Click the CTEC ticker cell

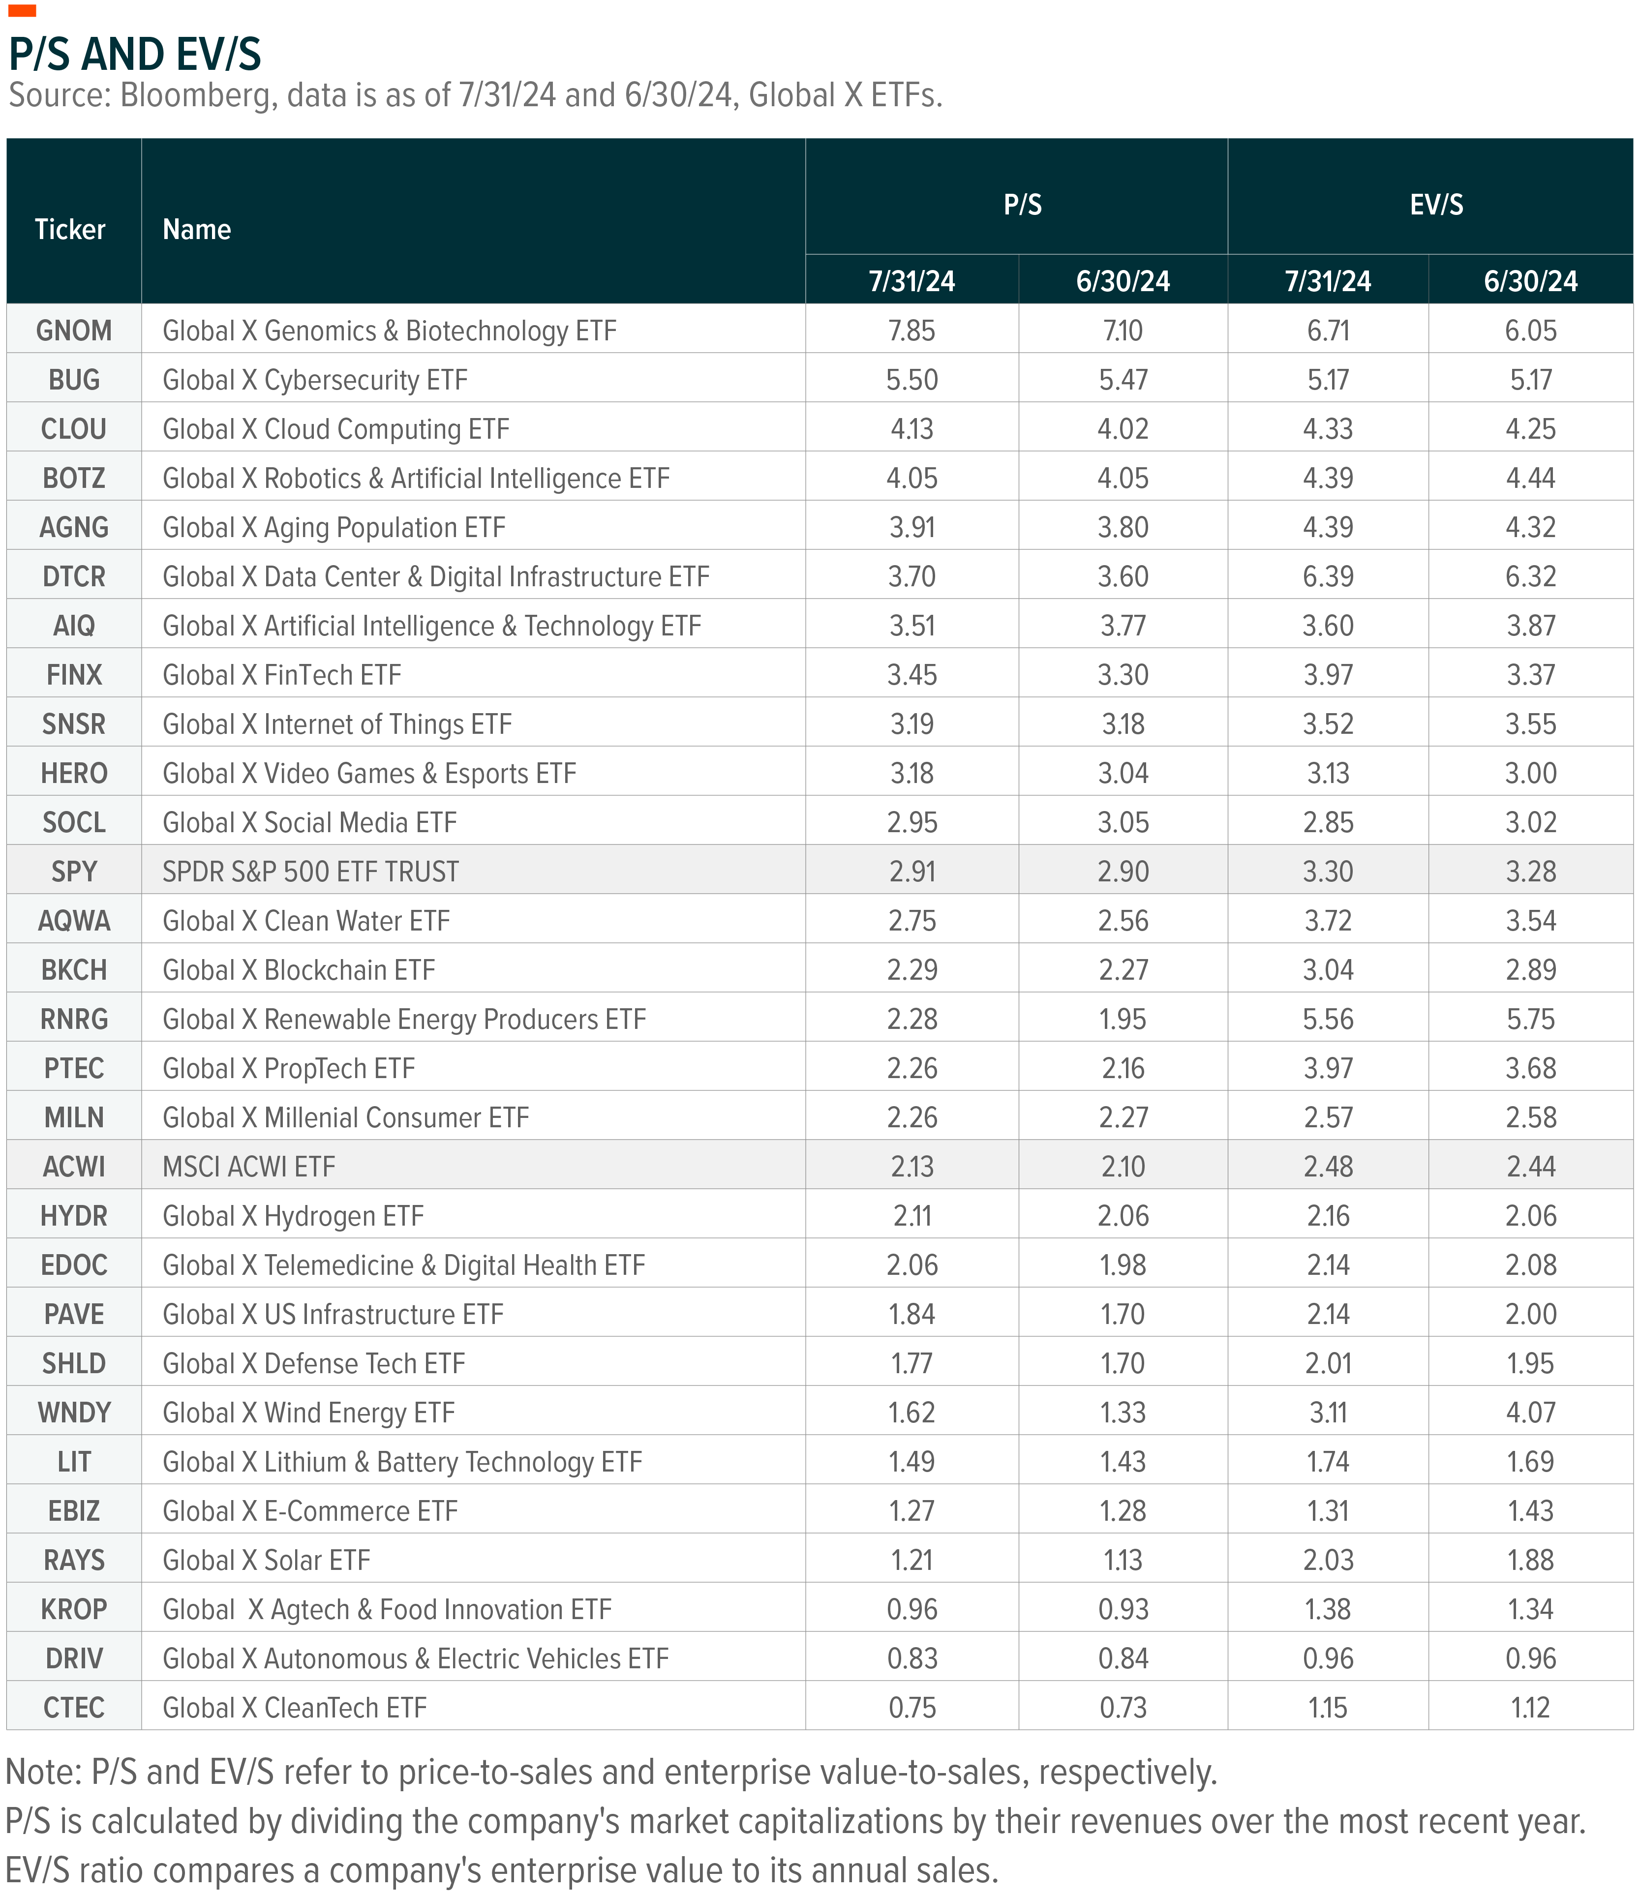point(73,1708)
